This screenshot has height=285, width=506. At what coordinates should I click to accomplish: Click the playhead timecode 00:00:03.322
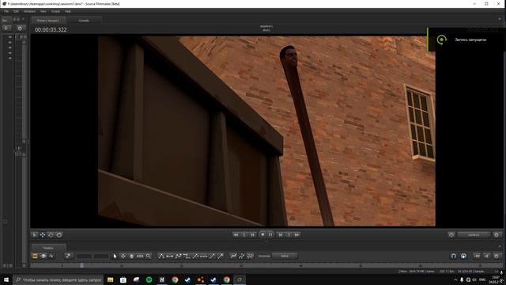[x=51, y=30]
